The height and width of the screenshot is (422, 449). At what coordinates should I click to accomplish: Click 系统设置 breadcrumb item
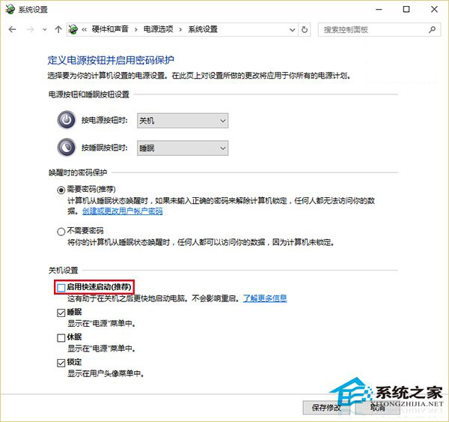coord(203,29)
